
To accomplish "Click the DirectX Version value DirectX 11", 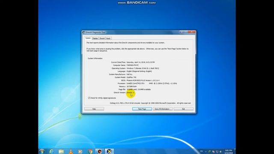I will click(131, 92).
